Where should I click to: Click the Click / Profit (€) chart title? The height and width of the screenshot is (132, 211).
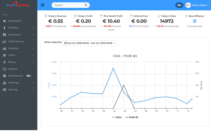(x=125, y=56)
